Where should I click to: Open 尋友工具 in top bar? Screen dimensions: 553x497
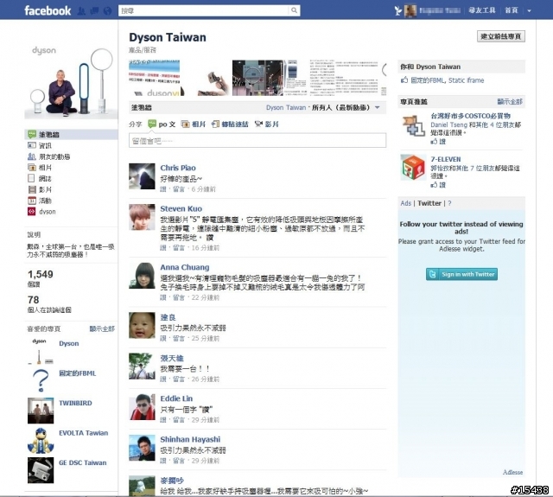(x=482, y=10)
